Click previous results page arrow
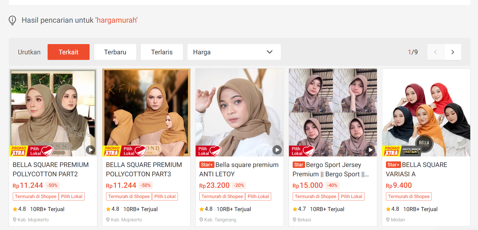Screen dimensions: 478x230 coord(436,52)
